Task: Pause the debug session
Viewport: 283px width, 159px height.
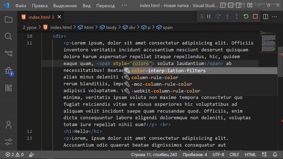Action: coord(209,17)
